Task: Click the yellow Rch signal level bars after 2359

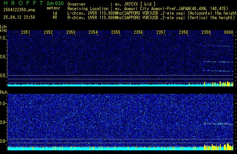Action: click(x=219, y=146)
